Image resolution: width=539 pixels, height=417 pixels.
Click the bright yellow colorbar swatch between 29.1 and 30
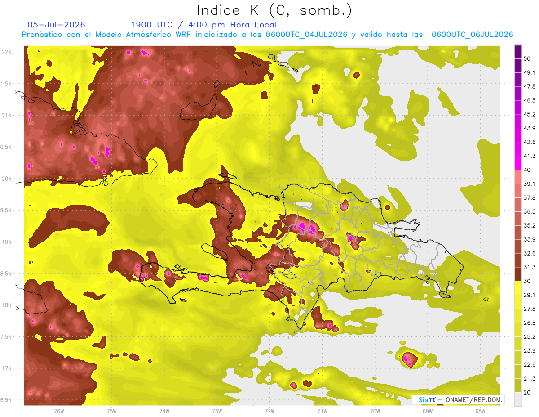[518, 288]
